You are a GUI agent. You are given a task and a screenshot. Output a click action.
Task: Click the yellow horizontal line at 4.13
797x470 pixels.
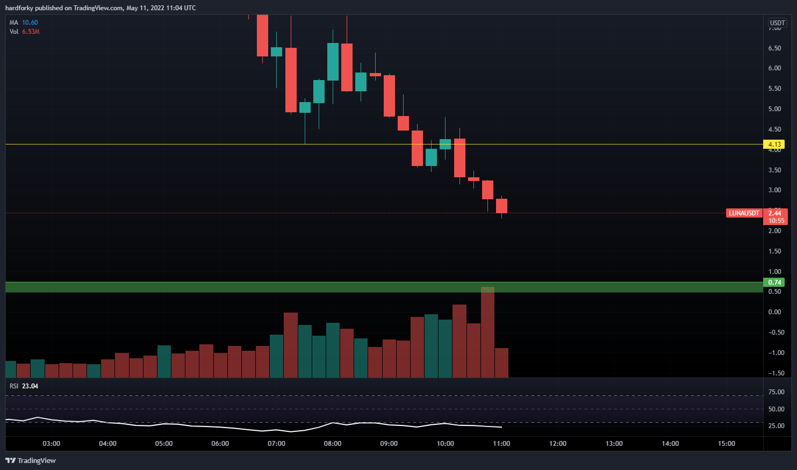click(384, 144)
